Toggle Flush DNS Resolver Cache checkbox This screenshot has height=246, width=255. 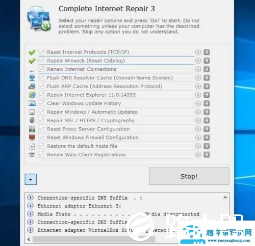[41, 77]
